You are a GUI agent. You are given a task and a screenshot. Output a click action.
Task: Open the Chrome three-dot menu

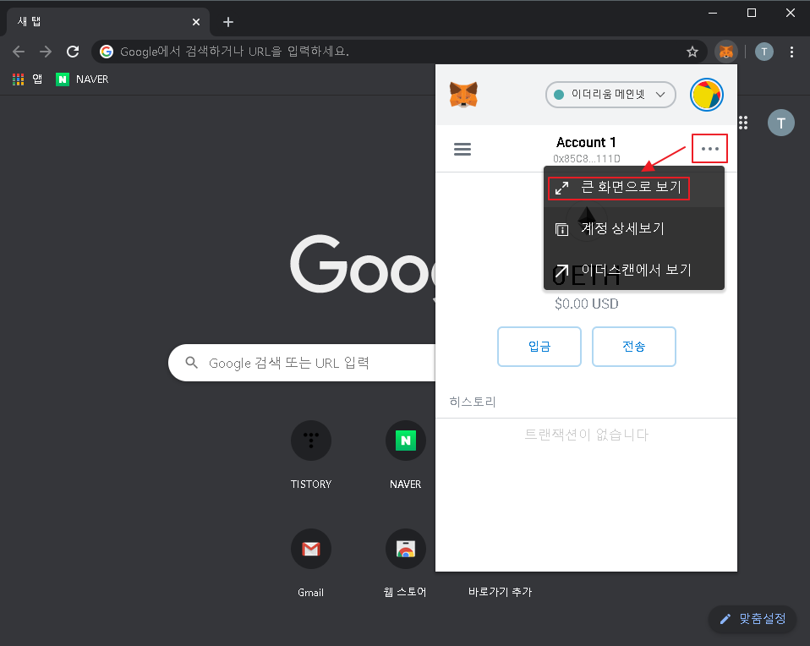tap(791, 52)
